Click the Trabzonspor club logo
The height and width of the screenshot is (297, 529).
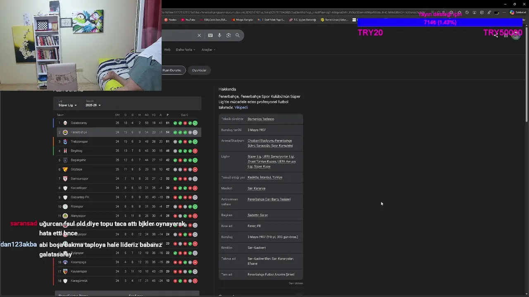(65, 141)
